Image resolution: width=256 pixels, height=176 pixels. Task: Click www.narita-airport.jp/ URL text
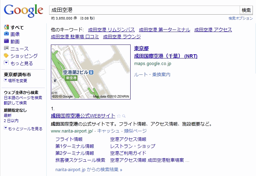(72, 131)
